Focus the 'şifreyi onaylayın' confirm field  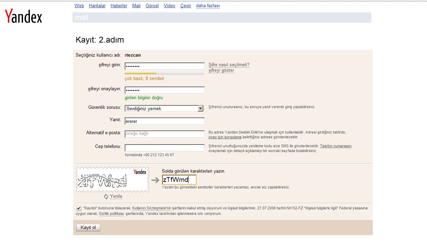coord(165,90)
